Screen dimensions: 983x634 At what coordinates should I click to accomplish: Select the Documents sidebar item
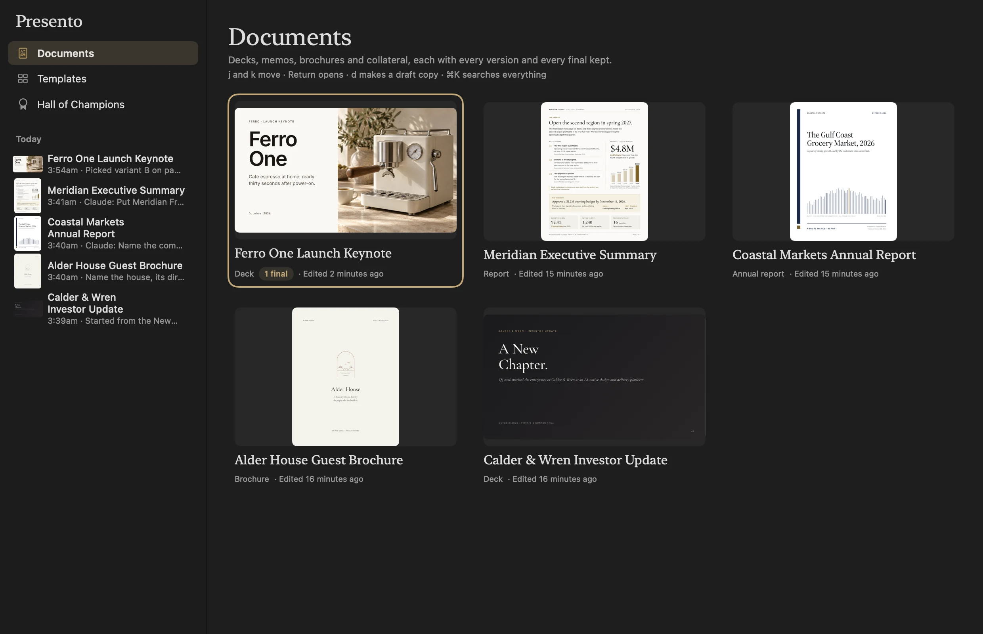[x=103, y=53]
